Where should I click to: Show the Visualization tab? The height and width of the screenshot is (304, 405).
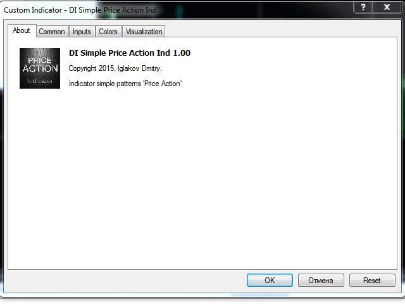click(x=144, y=32)
